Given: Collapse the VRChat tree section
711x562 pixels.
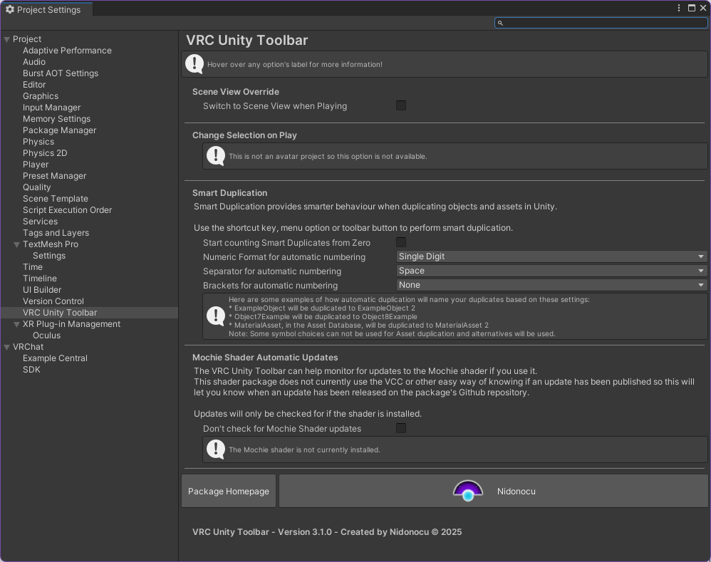Looking at the screenshot, I should tap(7, 347).
